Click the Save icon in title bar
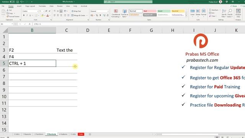Image resolution: width=245 pixels, height=138 pixels. point(18,2)
